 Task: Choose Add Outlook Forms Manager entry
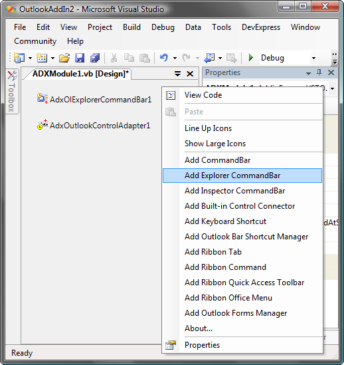[242, 313]
